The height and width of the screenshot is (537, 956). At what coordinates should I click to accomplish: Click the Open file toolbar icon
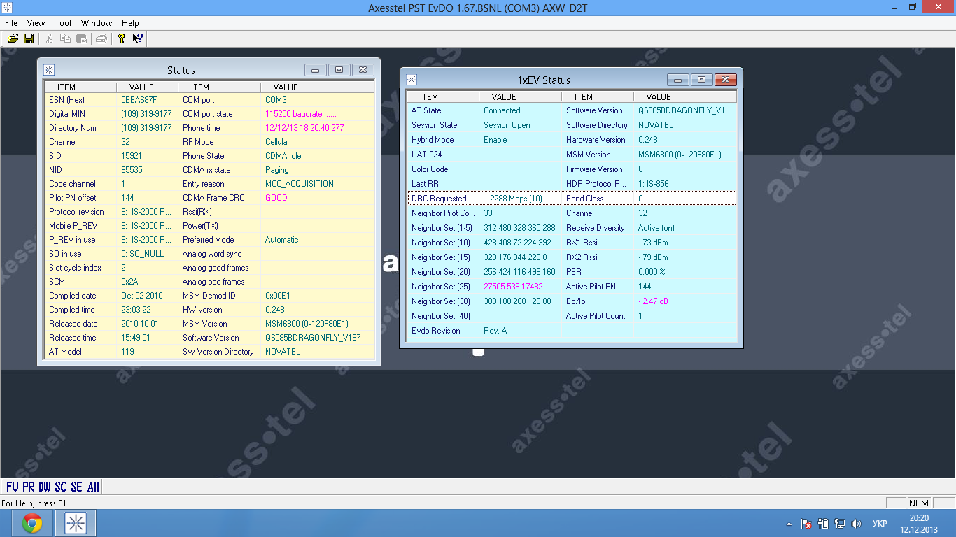[13, 38]
